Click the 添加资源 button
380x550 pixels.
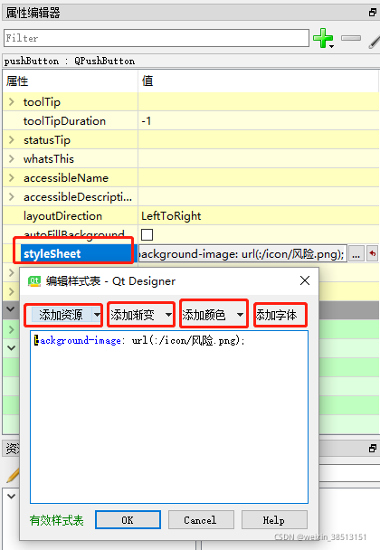click(61, 315)
